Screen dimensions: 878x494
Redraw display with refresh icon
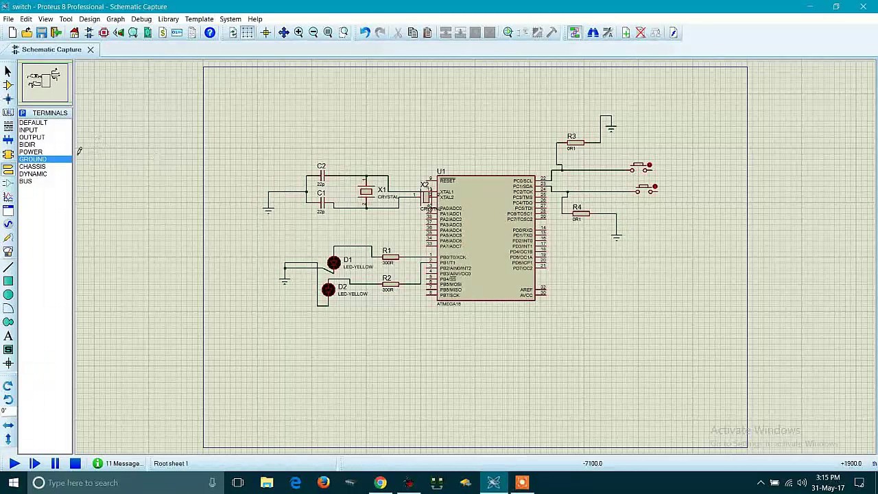pos(233,32)
